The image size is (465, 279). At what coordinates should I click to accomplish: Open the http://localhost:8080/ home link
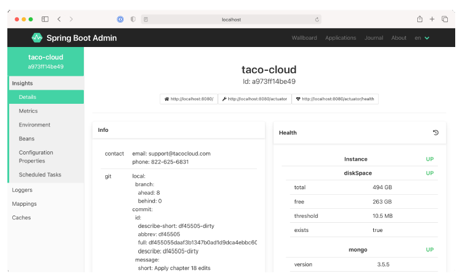pos(188,99)
